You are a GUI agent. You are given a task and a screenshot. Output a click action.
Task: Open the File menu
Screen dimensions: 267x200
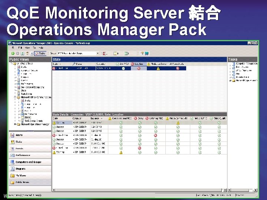pos(13,48)
